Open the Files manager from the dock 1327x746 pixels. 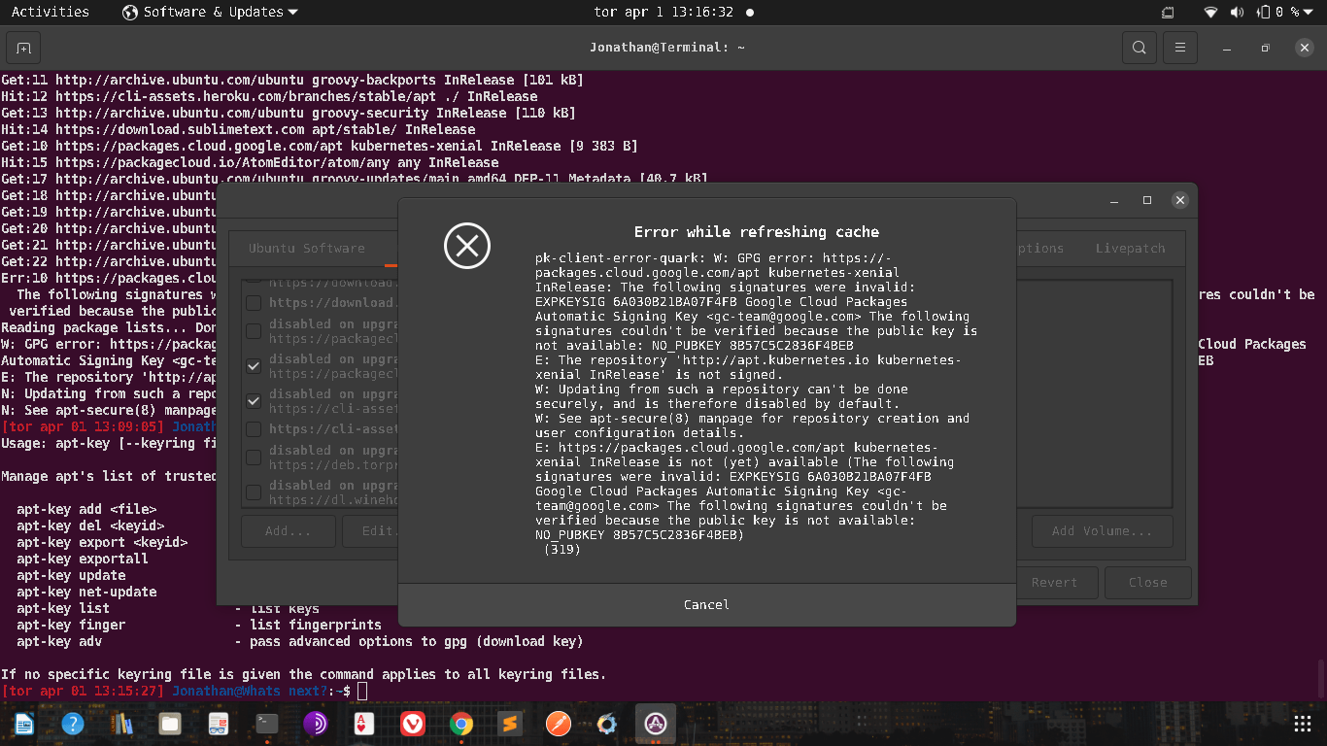(x=170, y=724)
